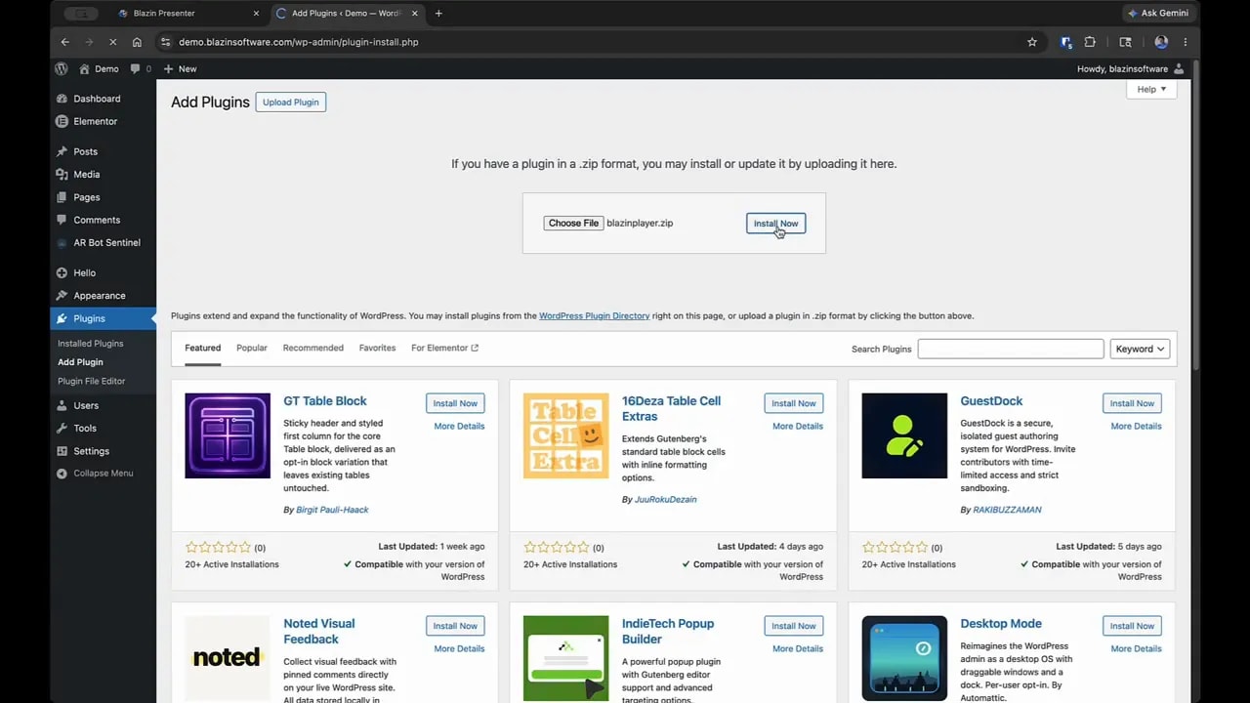Screen dimensions: 1250x703
Task: Install the GT Table Block plugin
Action: click(455, 403)
